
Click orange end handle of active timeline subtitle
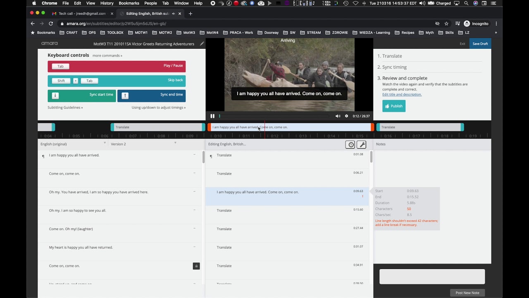click(x=372, y=127)
